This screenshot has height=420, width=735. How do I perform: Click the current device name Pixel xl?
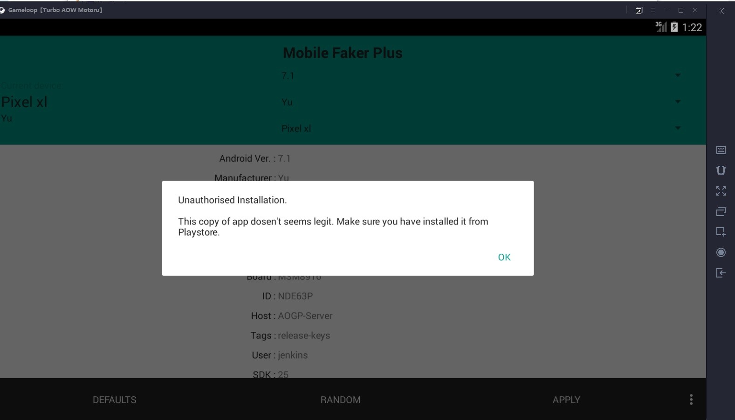point(24,102)
